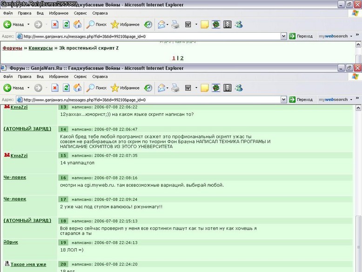Open Избранное menu in the front window
Image resolution: width=362 pixels, height=272 pixels.
tap(59, 76)
